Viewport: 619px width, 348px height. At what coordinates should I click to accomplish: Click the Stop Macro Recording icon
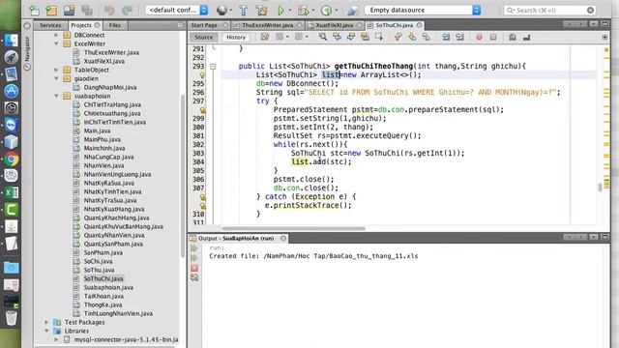click(493, 37)
